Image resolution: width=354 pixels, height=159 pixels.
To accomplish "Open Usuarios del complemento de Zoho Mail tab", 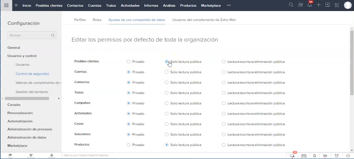I will coord(204,20).
